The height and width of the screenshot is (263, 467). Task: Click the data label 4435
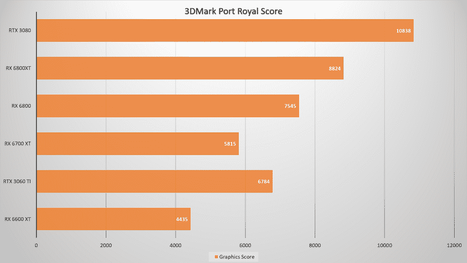click(182, 220)
